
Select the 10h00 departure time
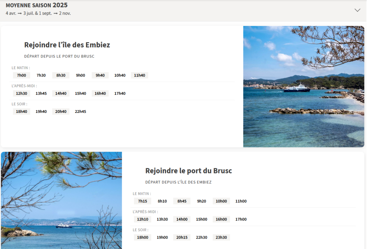click(221, 201)
